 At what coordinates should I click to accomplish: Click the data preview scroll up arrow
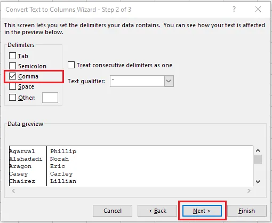258,150
